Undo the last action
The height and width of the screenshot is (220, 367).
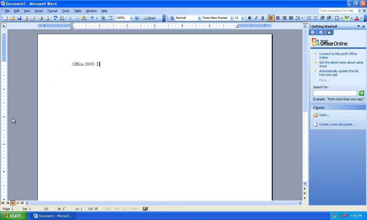click(92, 18)
